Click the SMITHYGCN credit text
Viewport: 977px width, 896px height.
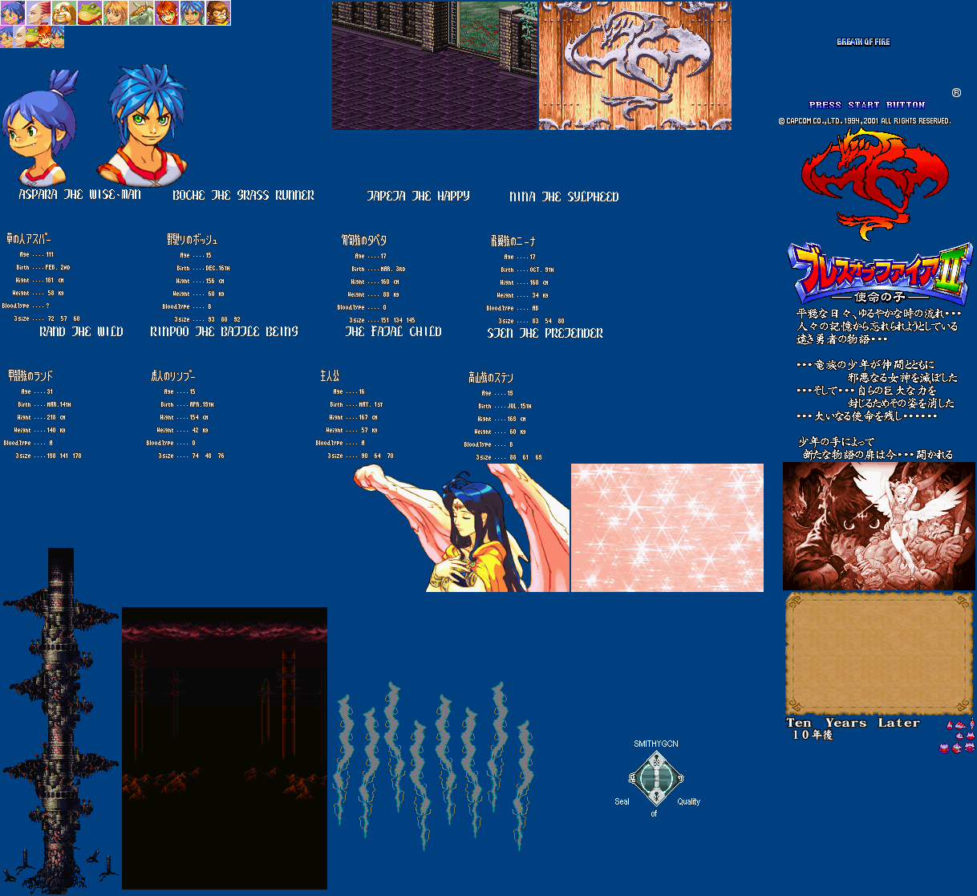point(656,744)
